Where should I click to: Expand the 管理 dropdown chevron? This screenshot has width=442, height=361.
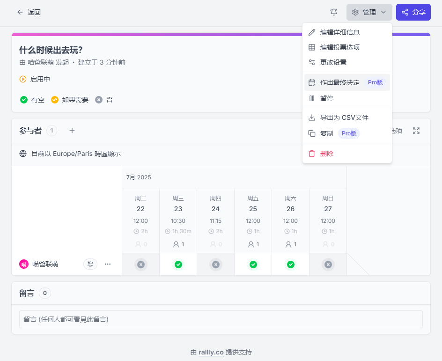[x=383, y=12]
